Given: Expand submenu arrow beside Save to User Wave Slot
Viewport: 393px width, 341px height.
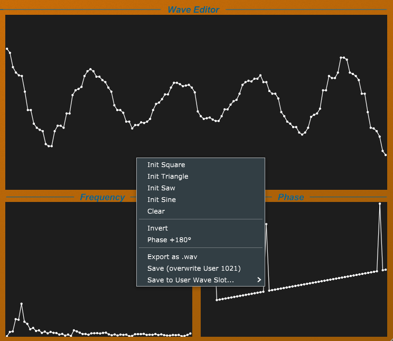Looking at the screenshot, I should 259,280.
